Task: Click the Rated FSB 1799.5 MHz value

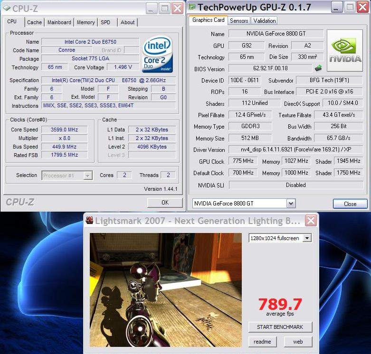Action: point(64,155)
